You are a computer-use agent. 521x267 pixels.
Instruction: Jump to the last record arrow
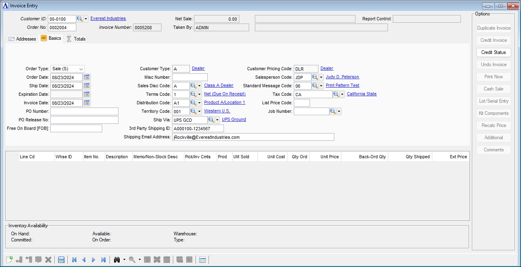pyautogui.click(x=103, y=260)
